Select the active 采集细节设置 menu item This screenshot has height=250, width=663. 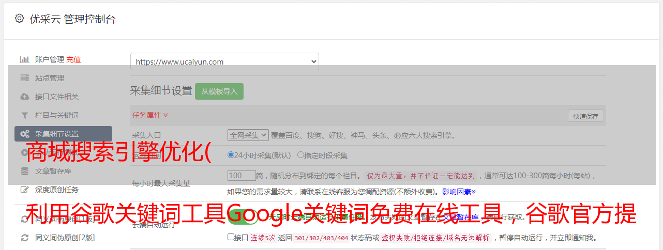[63, 134]
